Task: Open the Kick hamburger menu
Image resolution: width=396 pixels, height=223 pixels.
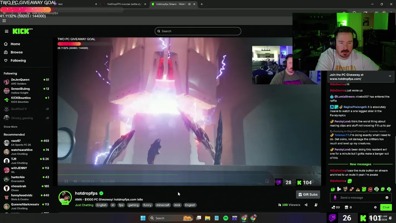Action: click(x=6, y=31)
